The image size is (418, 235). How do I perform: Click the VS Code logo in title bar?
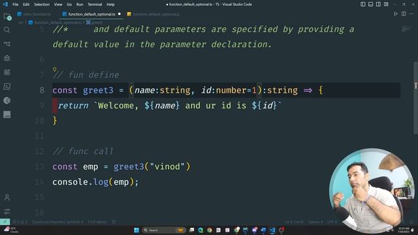(5, 5)
